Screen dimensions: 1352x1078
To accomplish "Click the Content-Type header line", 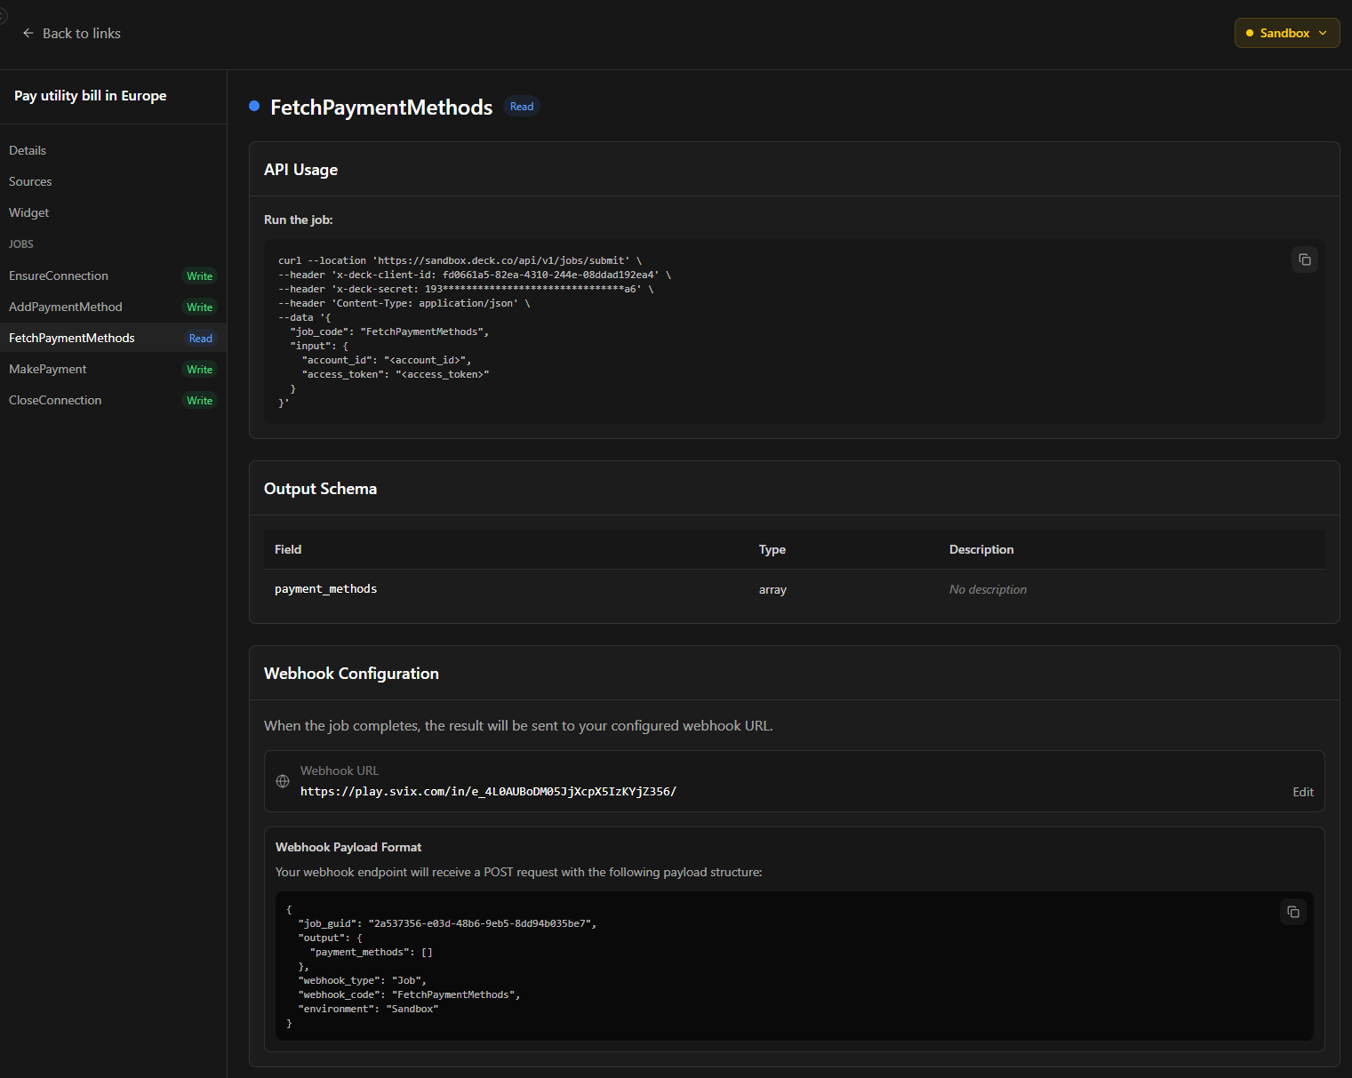I will tap(404, 303).
